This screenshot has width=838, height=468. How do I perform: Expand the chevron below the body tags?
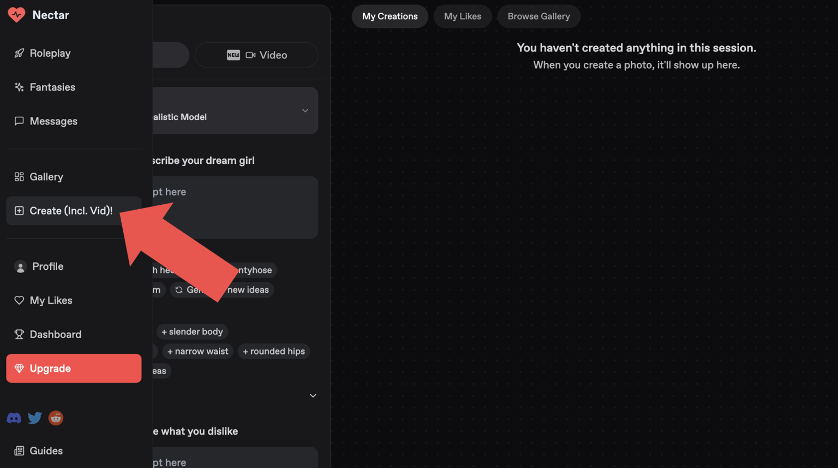click(x=313, y=395)
